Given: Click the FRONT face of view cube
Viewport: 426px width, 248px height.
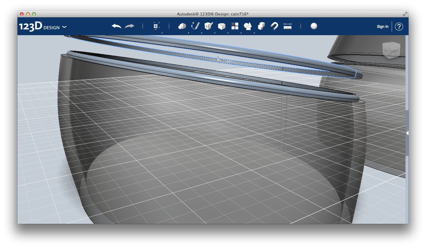Looking at the screenshot, I should click(395, 52).
